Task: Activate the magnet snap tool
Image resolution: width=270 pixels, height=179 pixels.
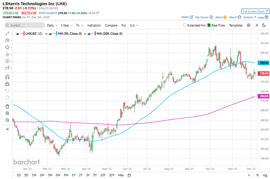Action: tap(7, 76)
